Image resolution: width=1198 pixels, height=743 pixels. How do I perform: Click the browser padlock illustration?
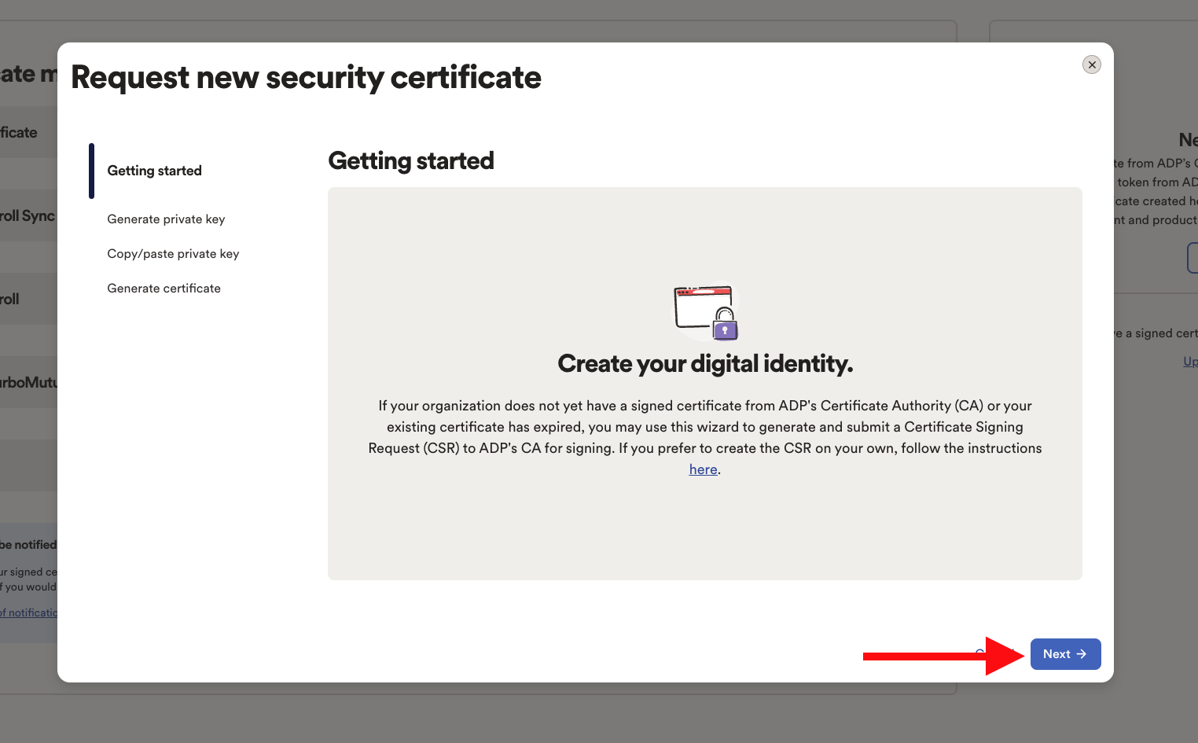point(705,313)
